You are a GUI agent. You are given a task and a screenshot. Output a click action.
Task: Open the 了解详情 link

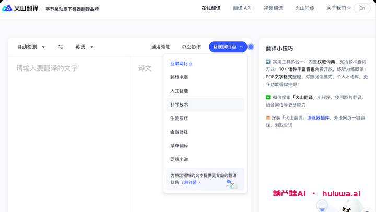[190, 182]
